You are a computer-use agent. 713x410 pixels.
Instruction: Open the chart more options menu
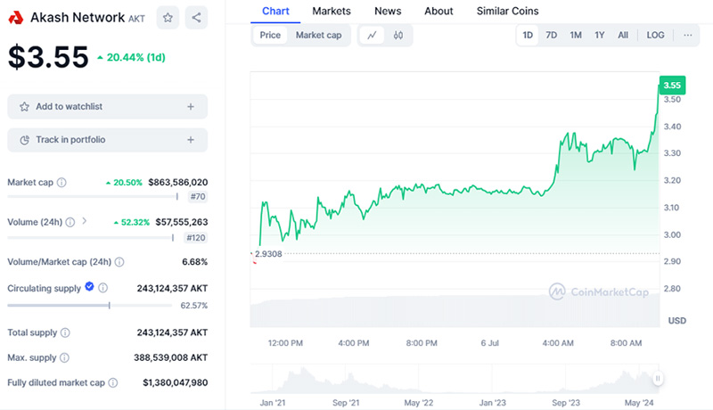[x=687, y=36]
